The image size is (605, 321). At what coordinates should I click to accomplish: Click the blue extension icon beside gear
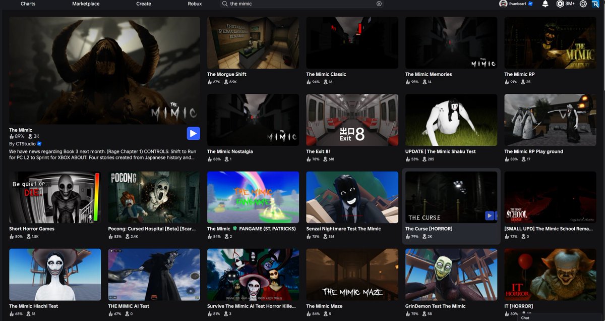click(x=595, y=4)
